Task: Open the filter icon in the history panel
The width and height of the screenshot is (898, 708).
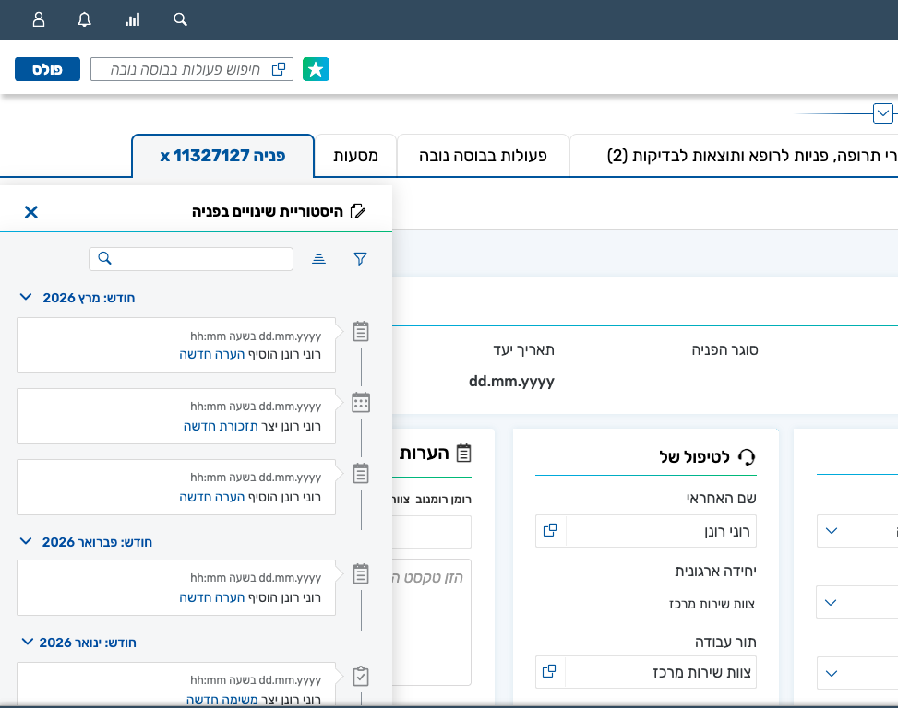Action: (360, 259)
